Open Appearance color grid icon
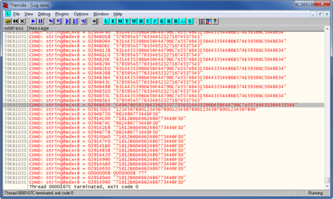Screen dimensions: 333x199 click(x=208, y=21)
